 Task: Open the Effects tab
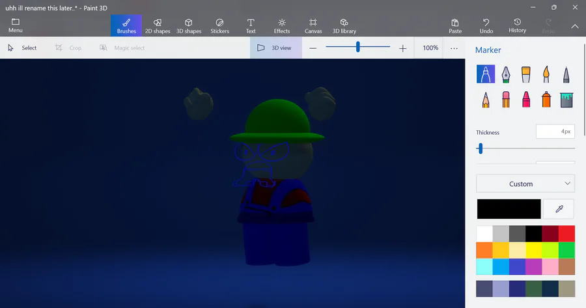[x=282, y=25]
